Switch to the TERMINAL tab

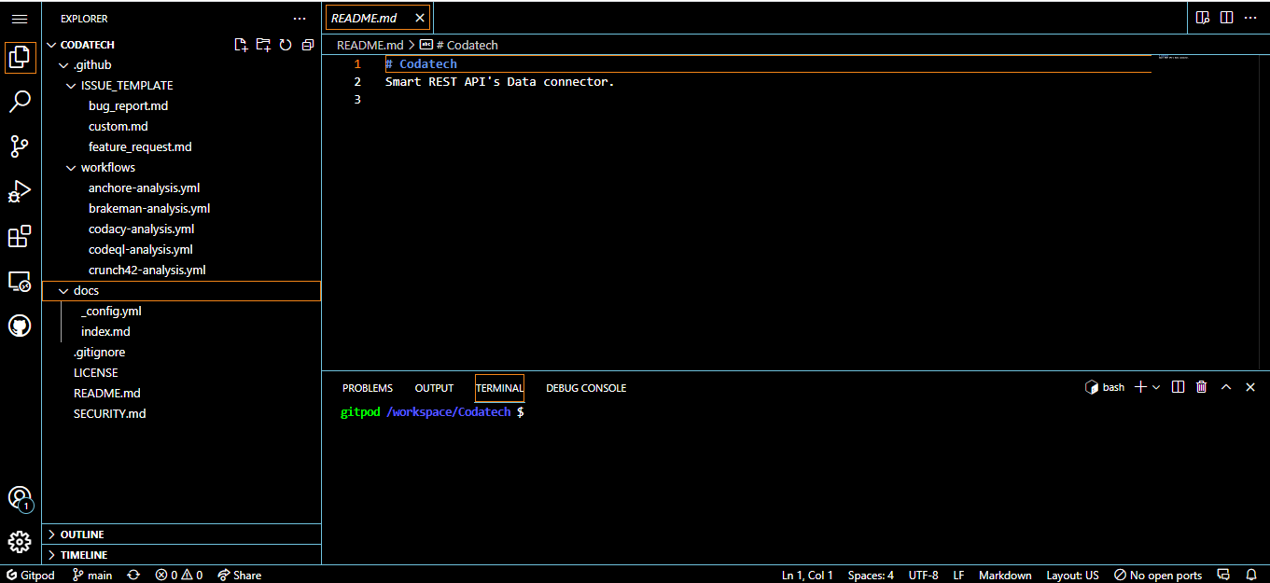(x=499, y=388)
